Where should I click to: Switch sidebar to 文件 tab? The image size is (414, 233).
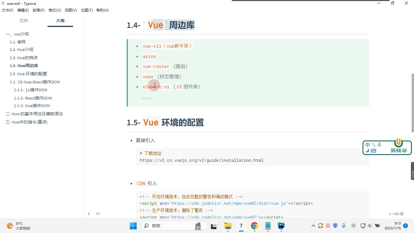tap(24, 21)
